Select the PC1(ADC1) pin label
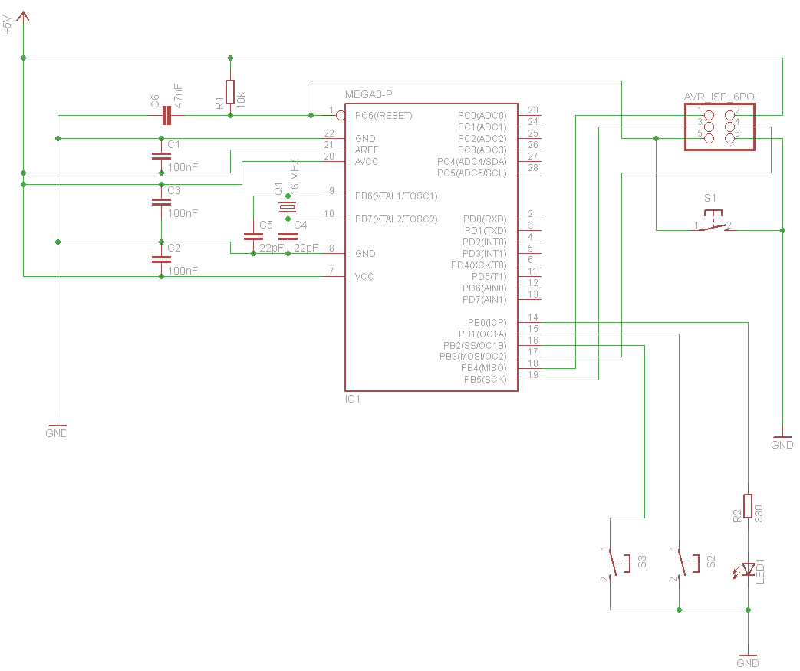This screenshot has height=671, width=800. tap(482, 127)
